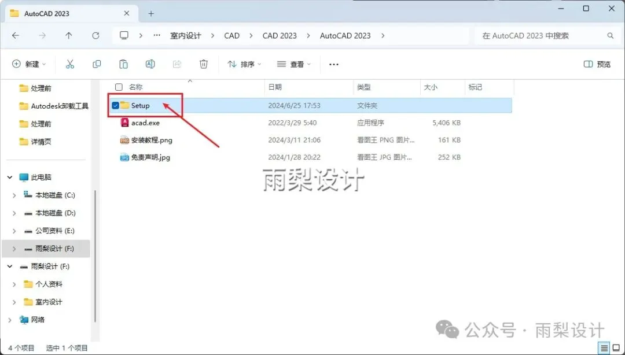
Task: Click the search box for AutoCAD 2023
Action: tap(546, 35)
